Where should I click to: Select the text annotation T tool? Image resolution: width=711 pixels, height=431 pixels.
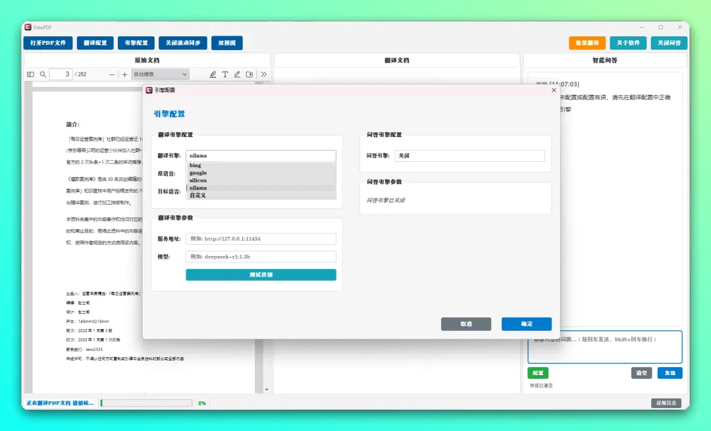pyautogui.click(x=225, y=74)
